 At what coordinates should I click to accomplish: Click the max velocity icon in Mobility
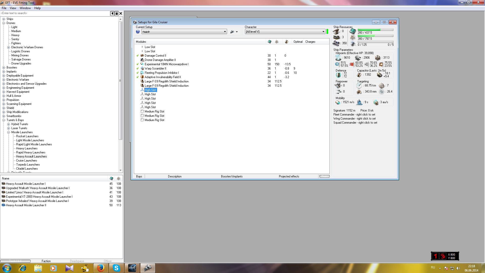[x=338, y=102]
